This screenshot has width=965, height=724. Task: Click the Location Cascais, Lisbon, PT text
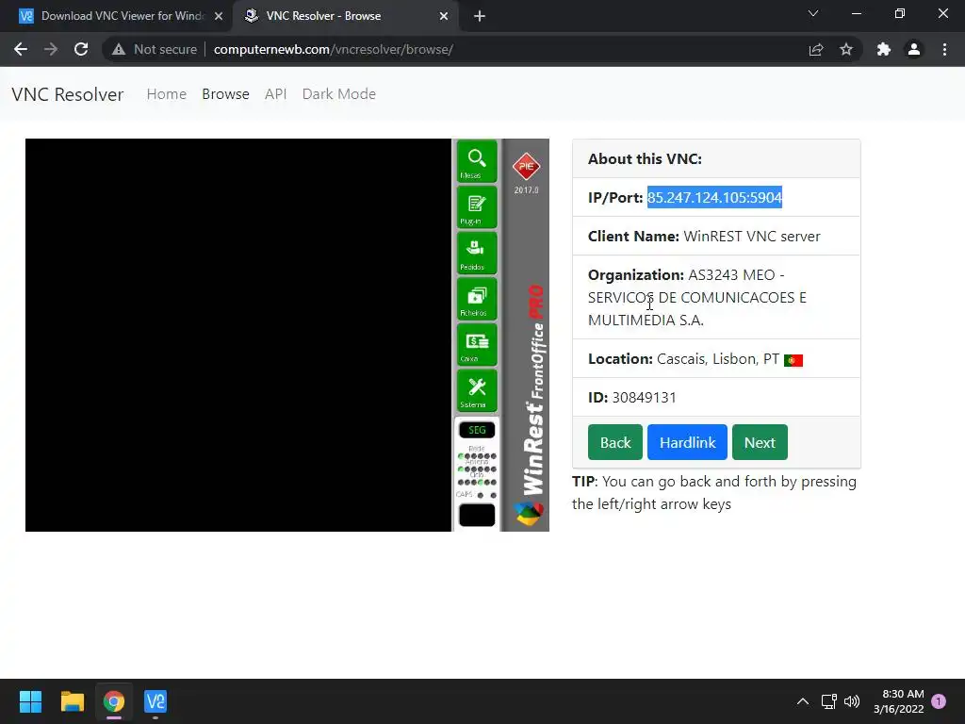point(684,359)
